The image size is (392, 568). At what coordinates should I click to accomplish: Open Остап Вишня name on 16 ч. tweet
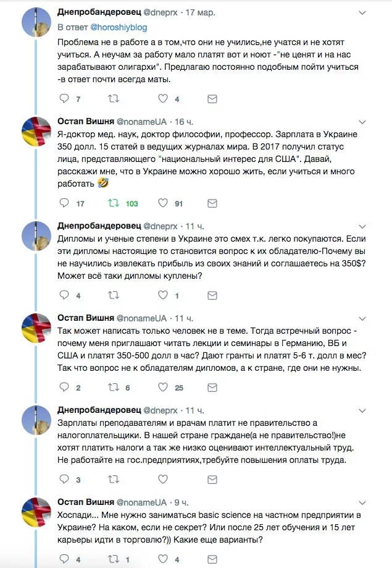(x=85, y=121)
